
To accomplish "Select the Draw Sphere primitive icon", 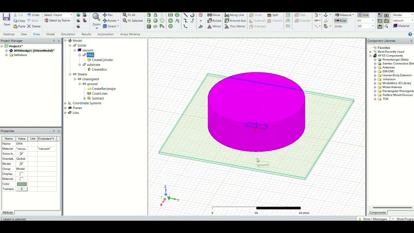I will [156, 21].
